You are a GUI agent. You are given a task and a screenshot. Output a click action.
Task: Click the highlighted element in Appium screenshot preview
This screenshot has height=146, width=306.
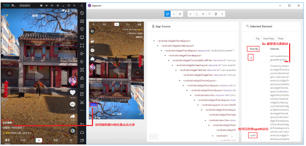tap(93, 105)
